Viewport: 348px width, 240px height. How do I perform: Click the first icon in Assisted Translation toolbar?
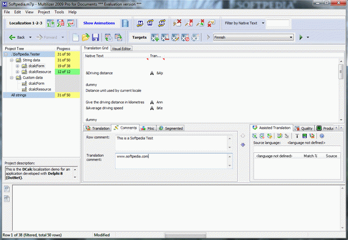pyautogui.click(x=255, y=135)
